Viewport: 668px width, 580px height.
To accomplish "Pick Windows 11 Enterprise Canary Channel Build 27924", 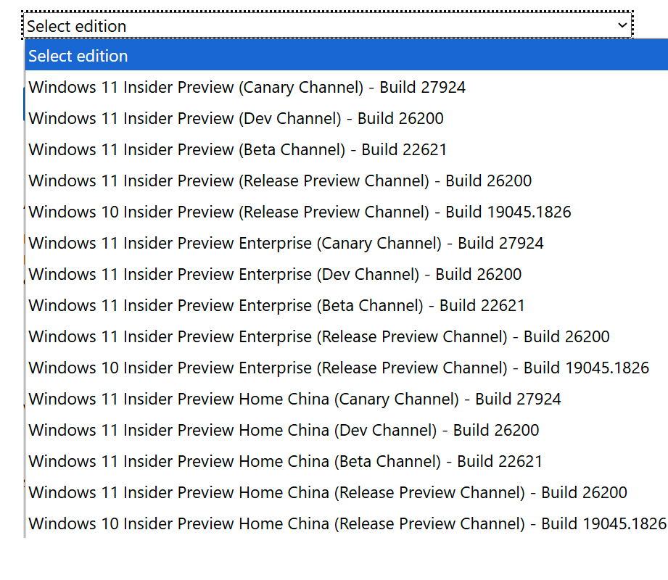I will (286, 244).
